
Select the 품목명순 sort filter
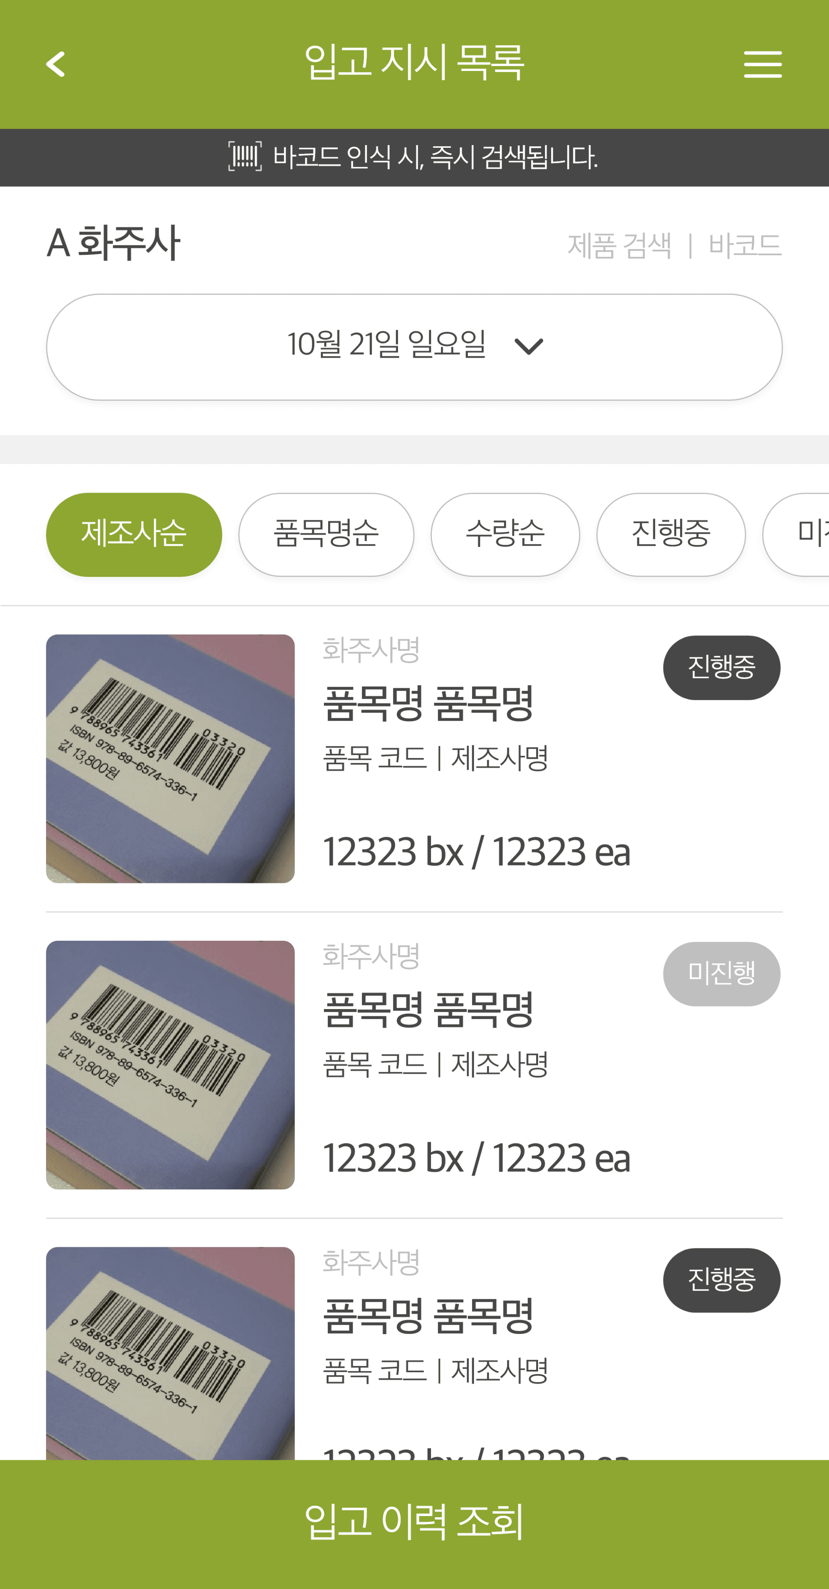click(326, 534)
